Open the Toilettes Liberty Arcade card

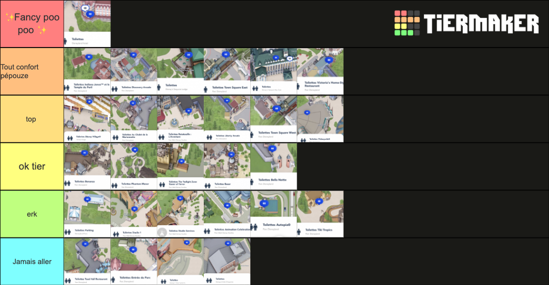pyautogui.click(x=227, y=119)
